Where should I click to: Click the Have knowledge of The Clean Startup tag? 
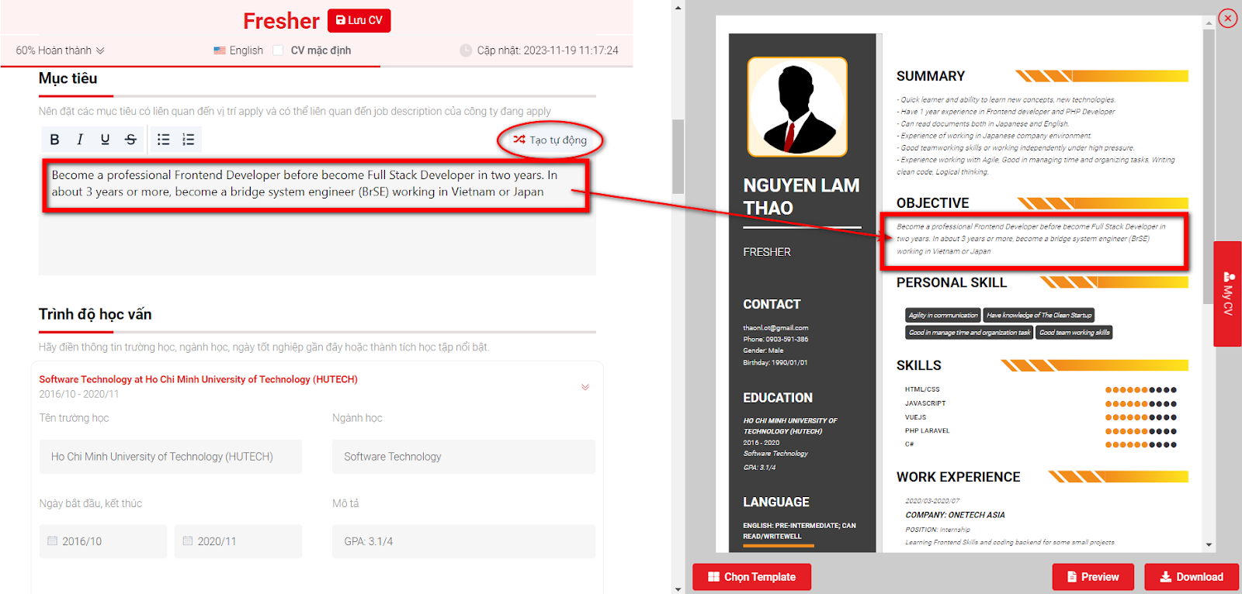(x=1039, y=315)
